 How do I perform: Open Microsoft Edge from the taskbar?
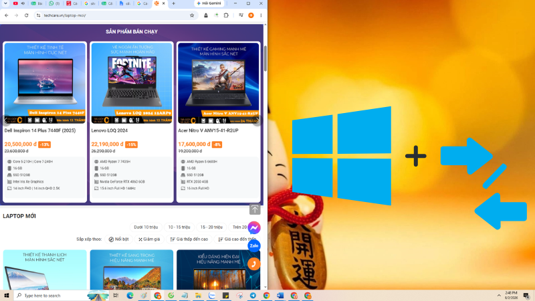(130, 296)
